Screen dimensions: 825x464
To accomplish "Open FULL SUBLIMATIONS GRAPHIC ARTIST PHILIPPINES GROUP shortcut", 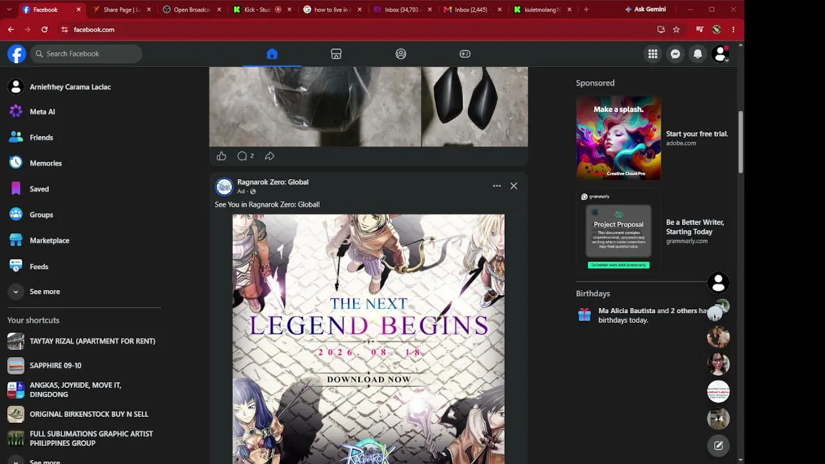I will coord(84,438).
